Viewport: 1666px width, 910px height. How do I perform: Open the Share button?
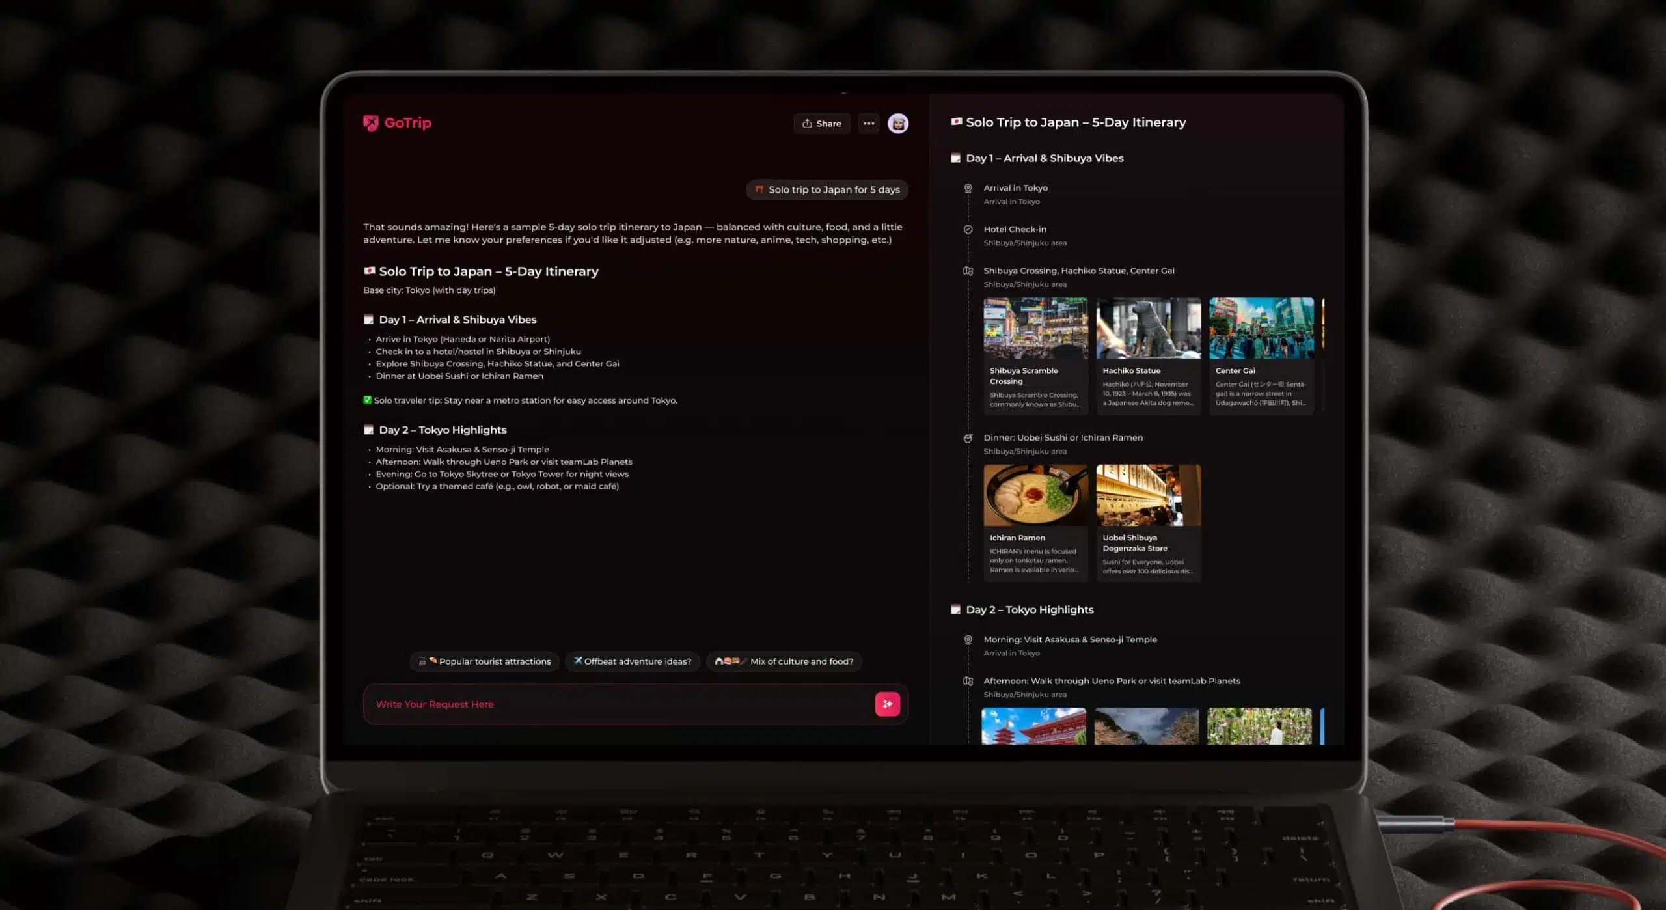point(821,124)
